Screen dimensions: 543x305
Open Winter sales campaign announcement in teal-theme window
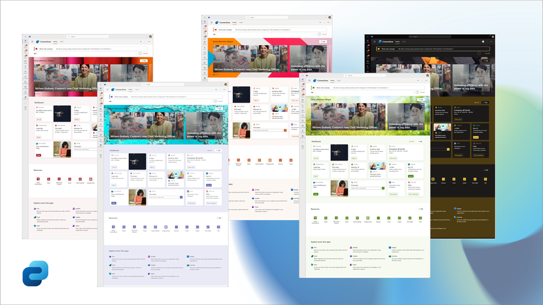(166, 97)
